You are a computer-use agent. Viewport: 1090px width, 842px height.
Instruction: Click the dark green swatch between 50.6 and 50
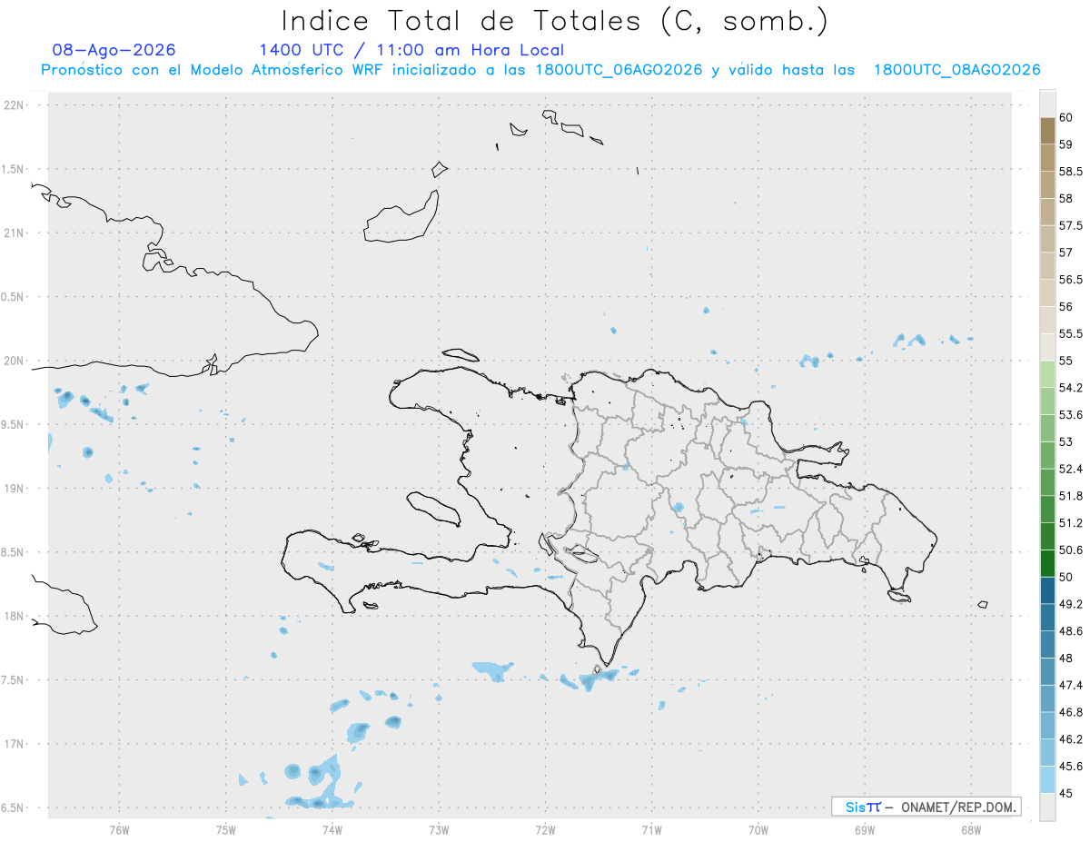coord(1047,563)
